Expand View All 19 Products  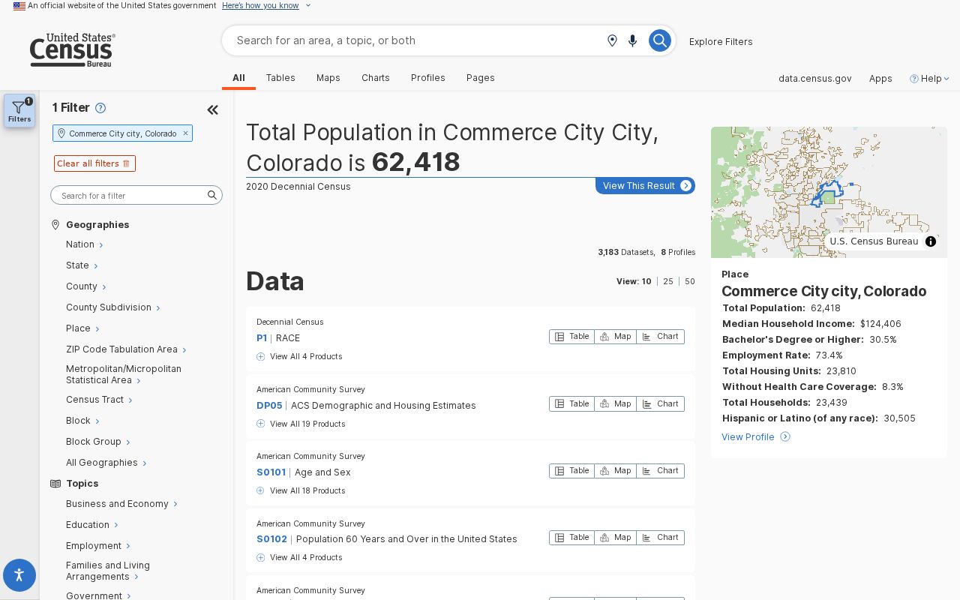301,424
